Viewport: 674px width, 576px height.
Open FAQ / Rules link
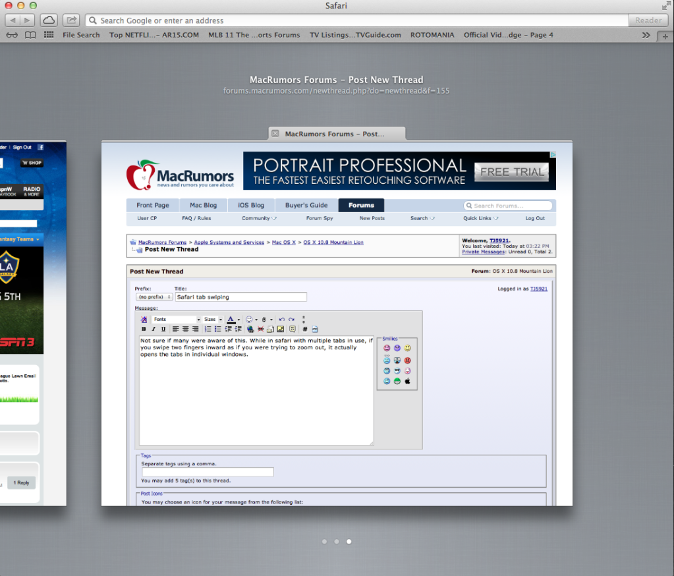(196, 218)
